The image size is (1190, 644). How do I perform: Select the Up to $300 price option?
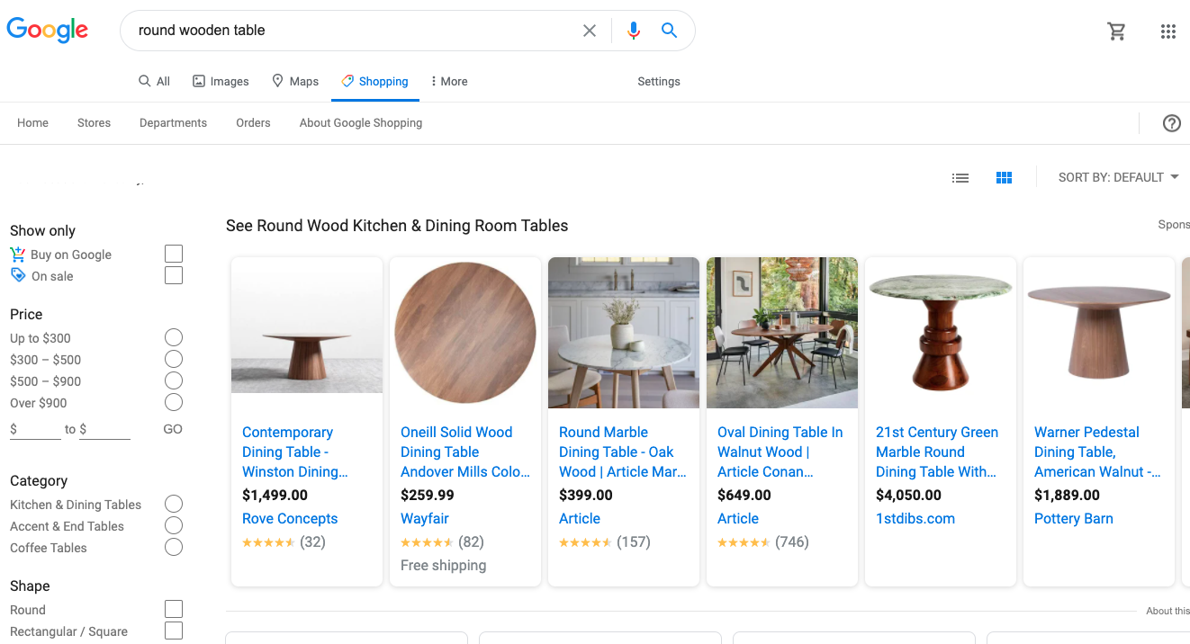[x=174, y=337]
